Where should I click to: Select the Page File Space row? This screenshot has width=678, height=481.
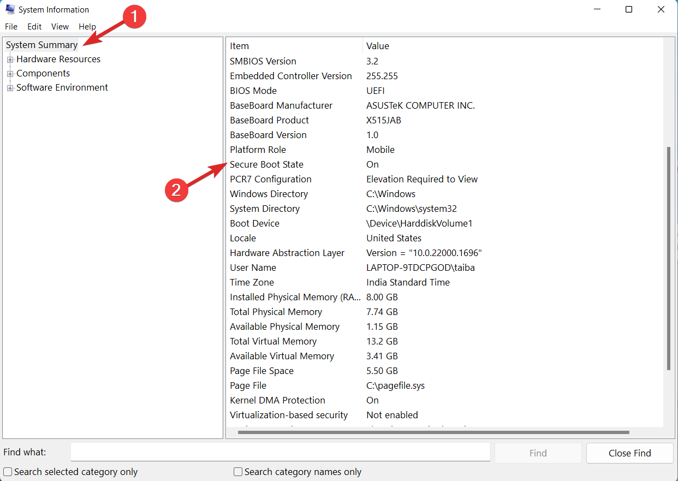(x=445, y=371)
